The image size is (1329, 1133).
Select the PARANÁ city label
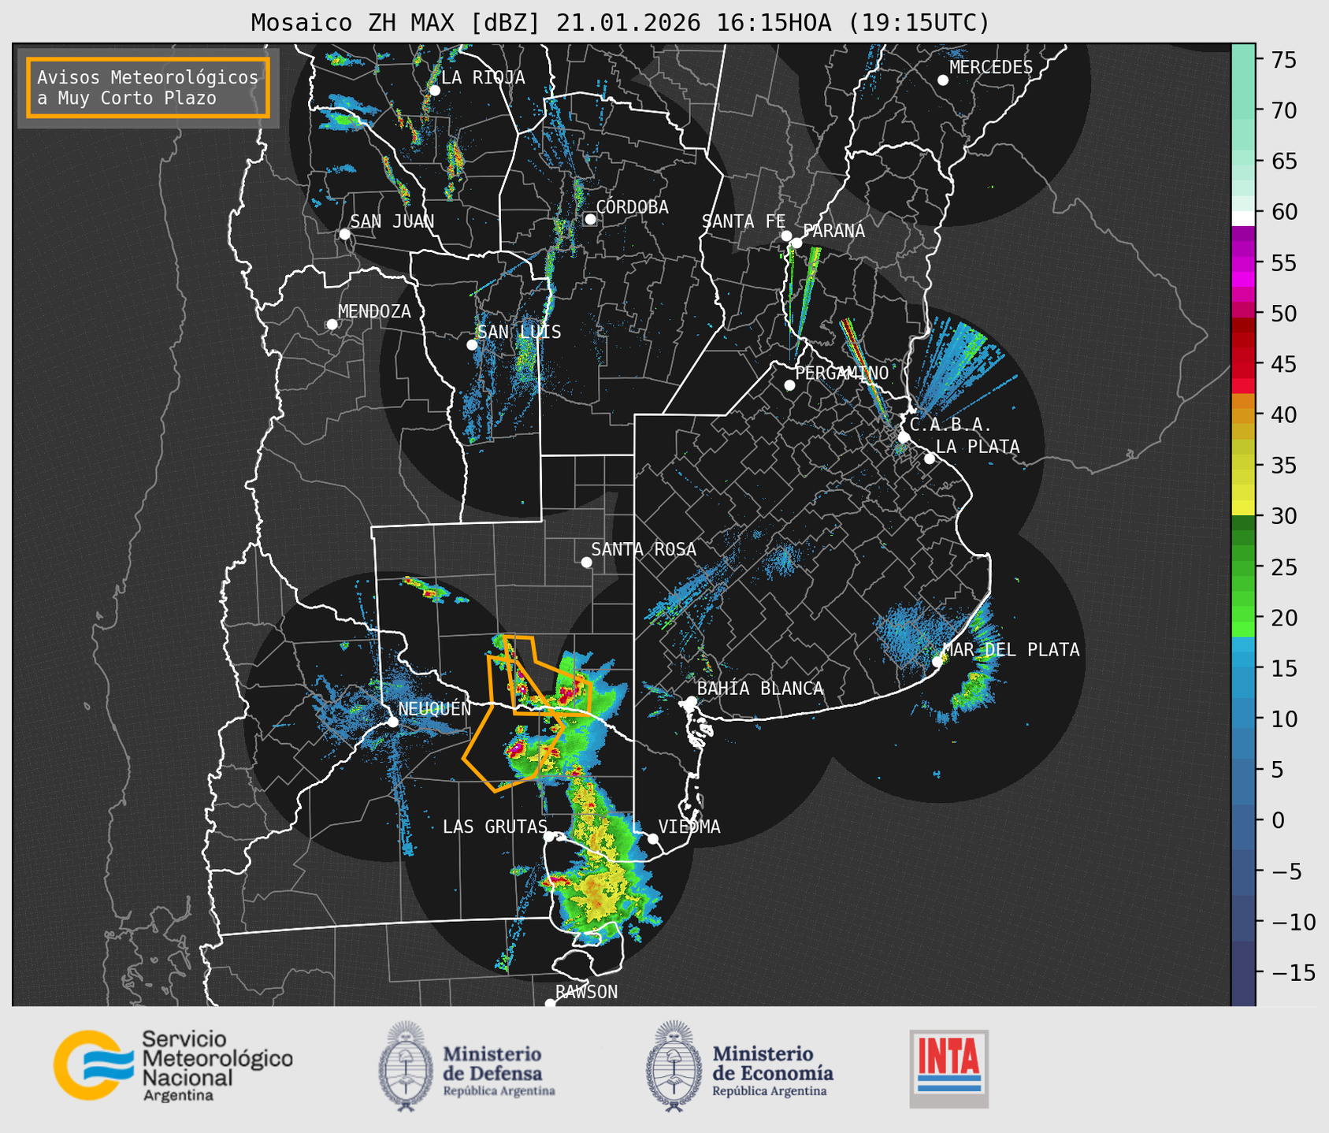click(x=833, y=231)
